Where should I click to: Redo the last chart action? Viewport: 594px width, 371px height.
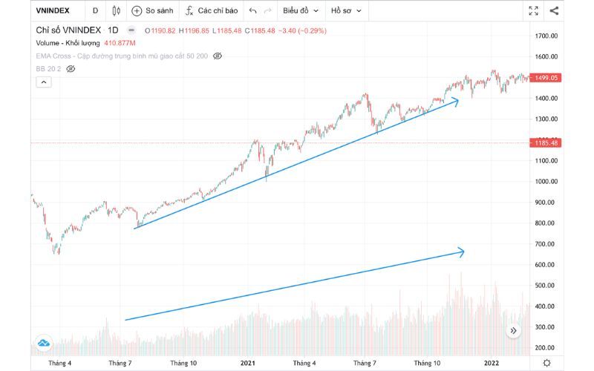pos(269,11)
